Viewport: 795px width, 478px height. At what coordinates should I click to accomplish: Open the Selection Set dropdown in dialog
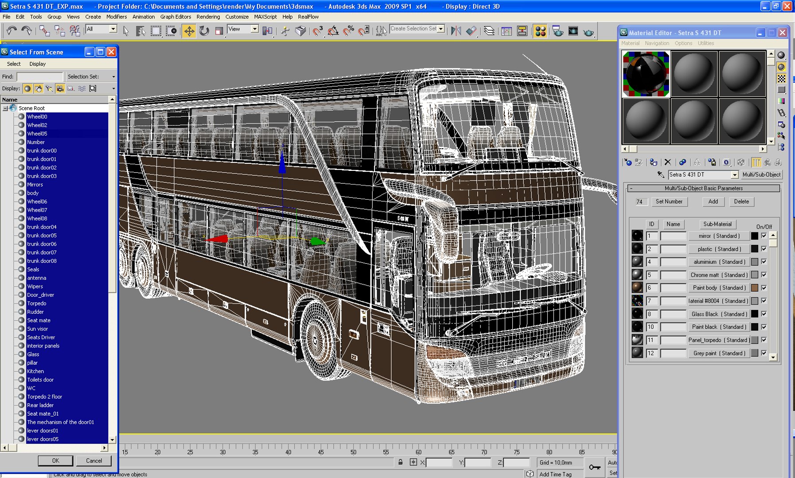coord(113,77)
